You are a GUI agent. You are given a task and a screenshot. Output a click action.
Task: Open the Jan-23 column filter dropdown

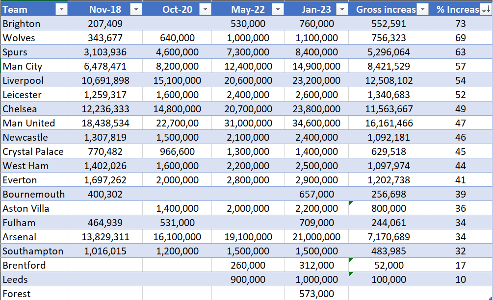click(x=342, y=9)
